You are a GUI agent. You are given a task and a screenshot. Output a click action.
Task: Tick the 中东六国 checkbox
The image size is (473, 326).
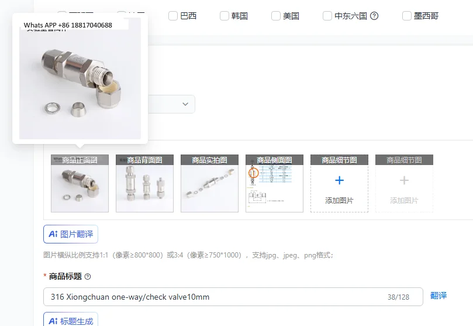[327, 16]
